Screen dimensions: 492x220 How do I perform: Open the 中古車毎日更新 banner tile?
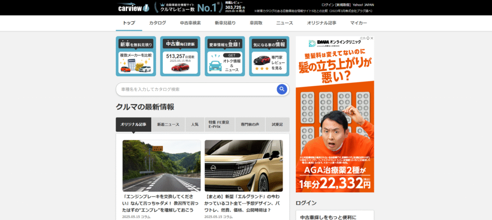click(180, 57)
